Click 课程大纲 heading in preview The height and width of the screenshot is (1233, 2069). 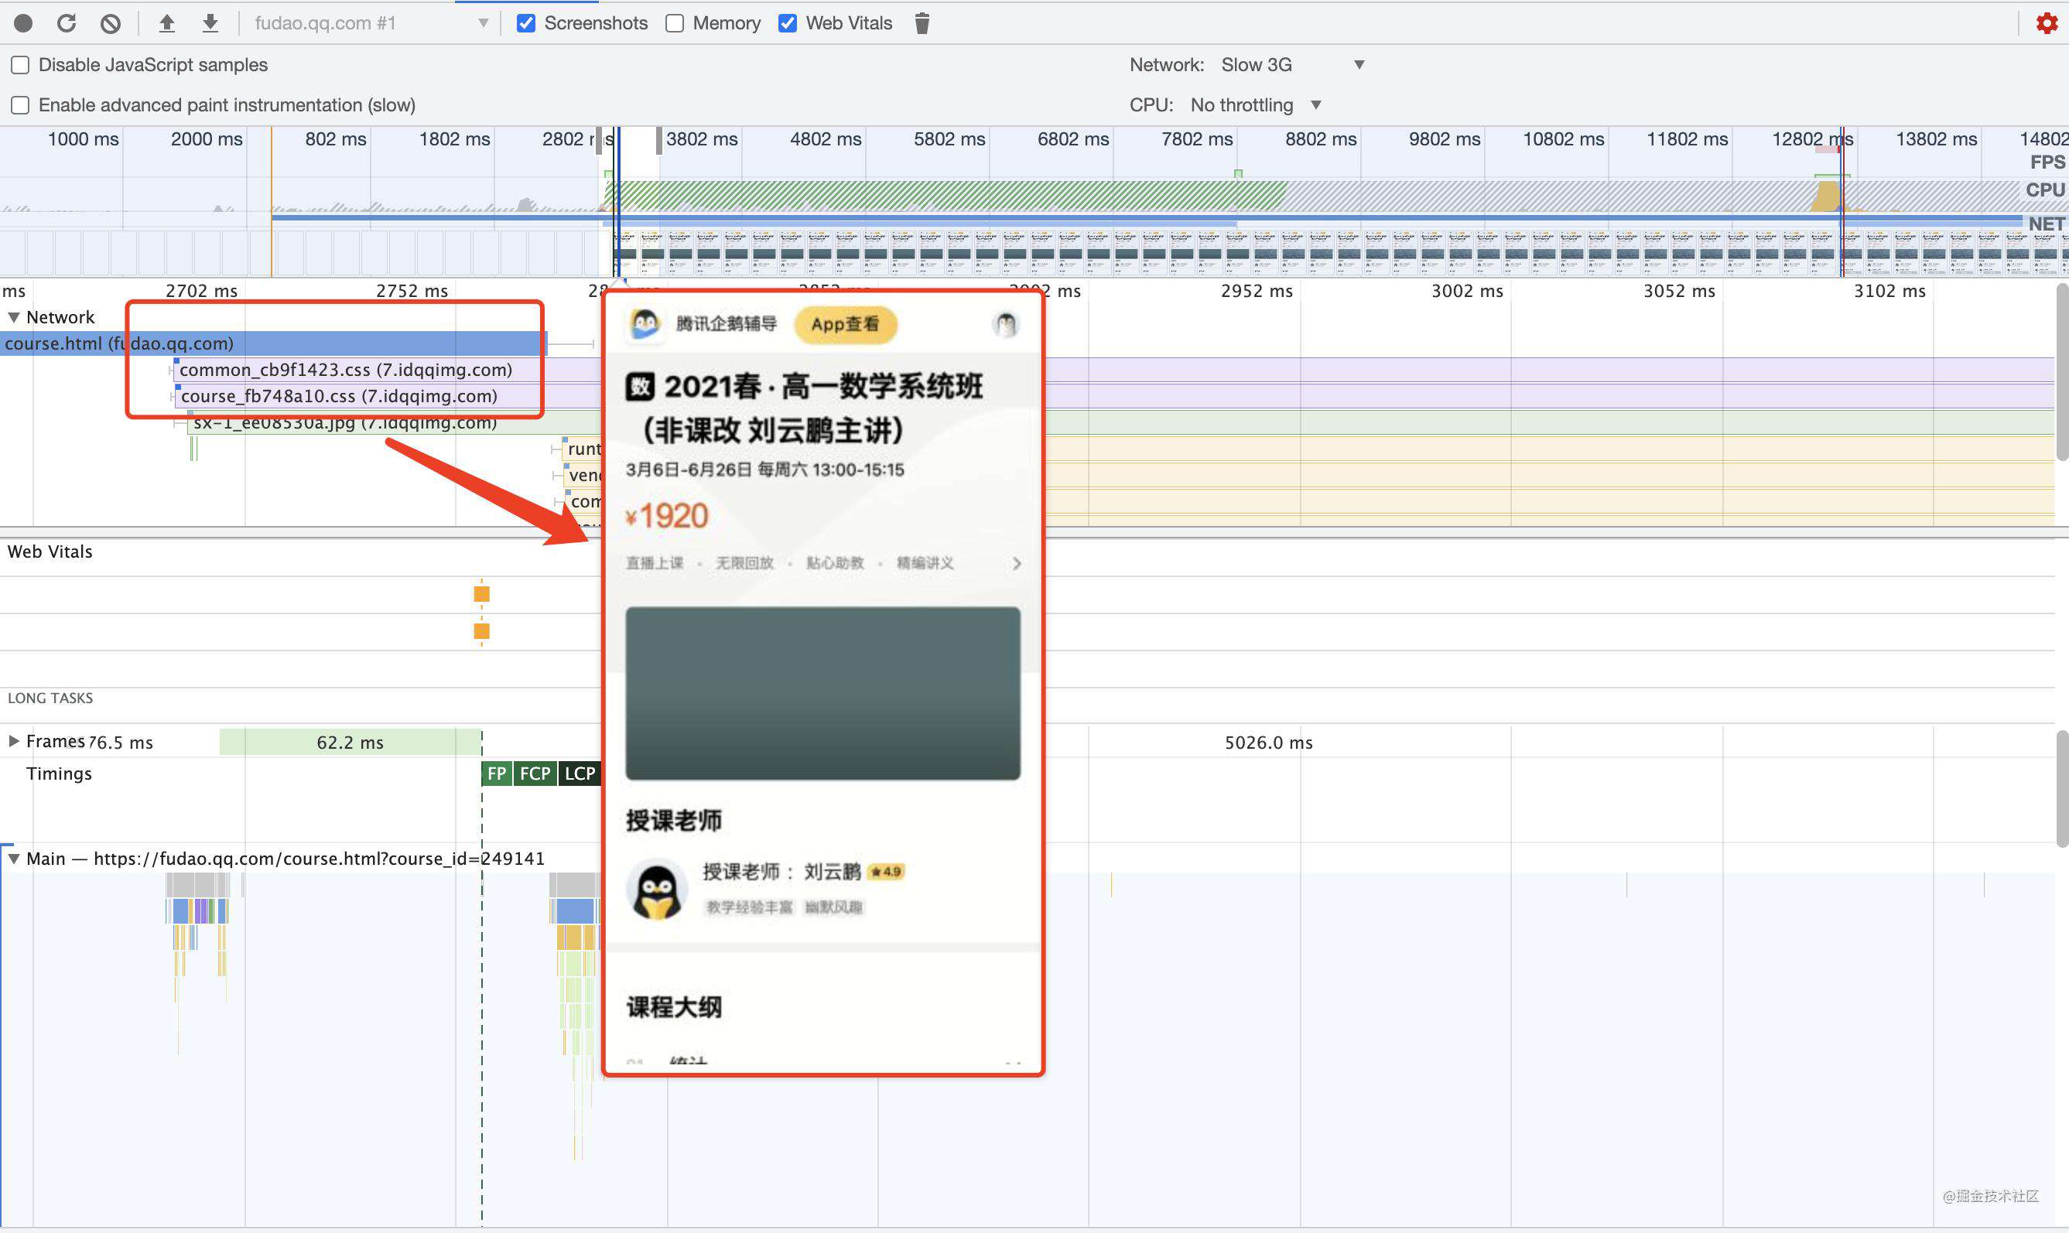coord(674,1007)
